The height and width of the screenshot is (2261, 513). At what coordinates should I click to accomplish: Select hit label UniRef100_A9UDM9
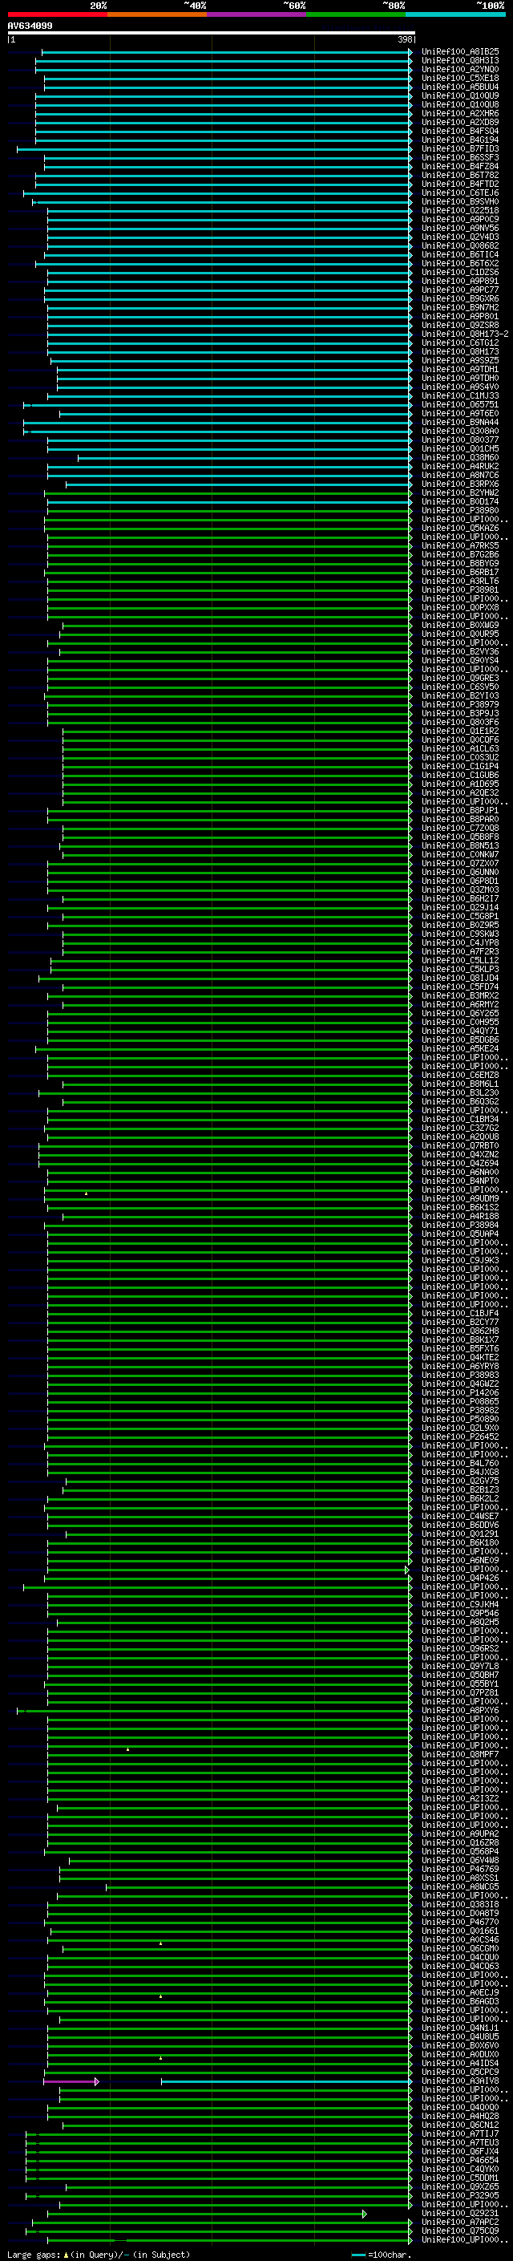coord(459,1199)
